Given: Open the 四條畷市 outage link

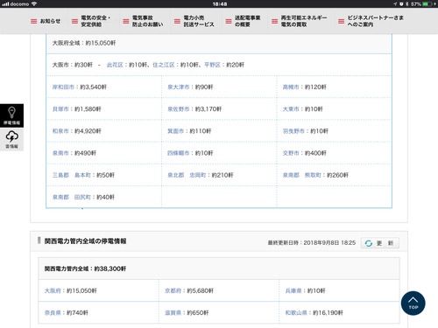Looking at the screenshot, I should click(178, 153).
